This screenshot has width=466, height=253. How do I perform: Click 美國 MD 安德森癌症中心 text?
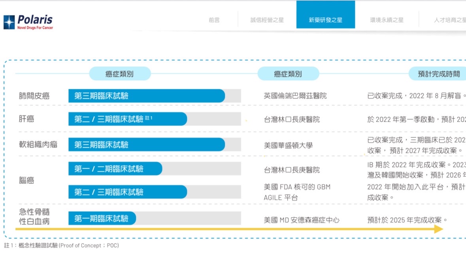click(x=301, y=220)
